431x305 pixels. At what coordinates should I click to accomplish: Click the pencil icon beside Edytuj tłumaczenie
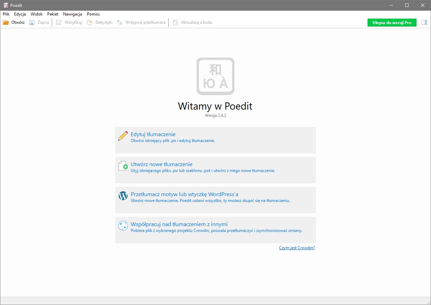(123, 136)
